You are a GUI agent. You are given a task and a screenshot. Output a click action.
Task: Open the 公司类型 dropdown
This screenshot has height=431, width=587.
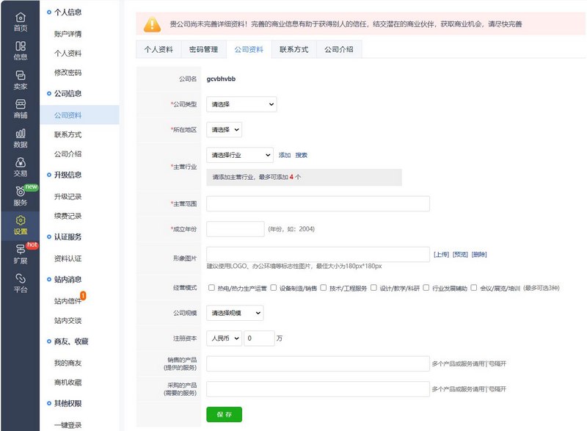(x=241, y=104)
